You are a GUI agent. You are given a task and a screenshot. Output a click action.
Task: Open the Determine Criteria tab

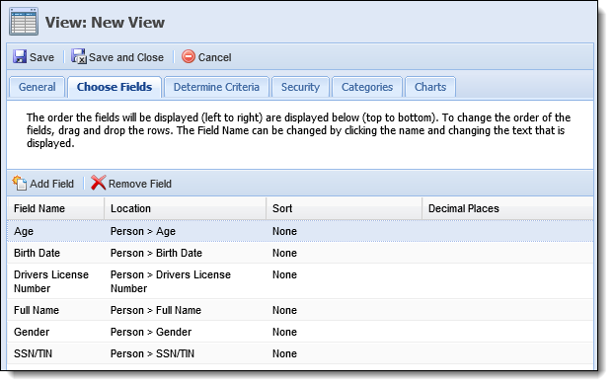pos(216,87)
